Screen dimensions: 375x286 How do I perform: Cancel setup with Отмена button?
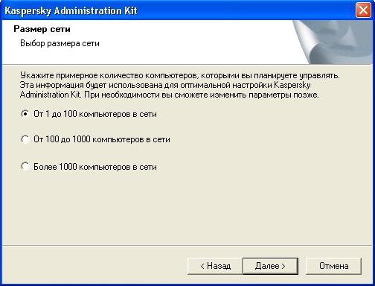pyautogui.click(x=333, y=266)
